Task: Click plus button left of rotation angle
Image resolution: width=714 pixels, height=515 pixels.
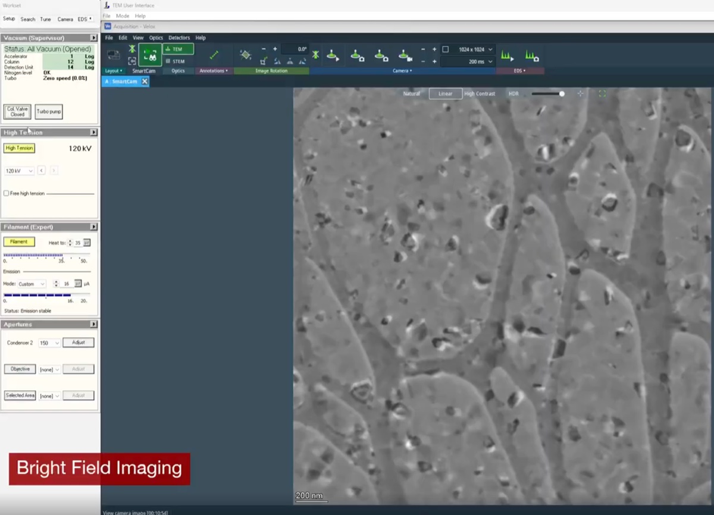Action: coord(275,49)
